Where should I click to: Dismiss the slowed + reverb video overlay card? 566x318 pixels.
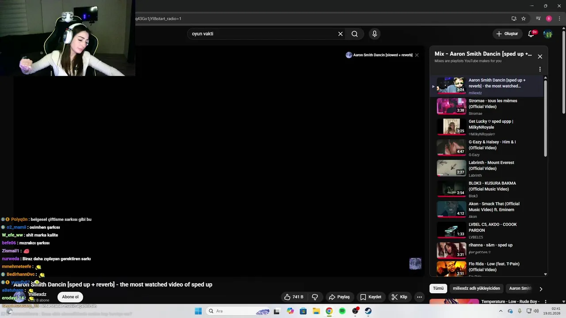[417, 55]
